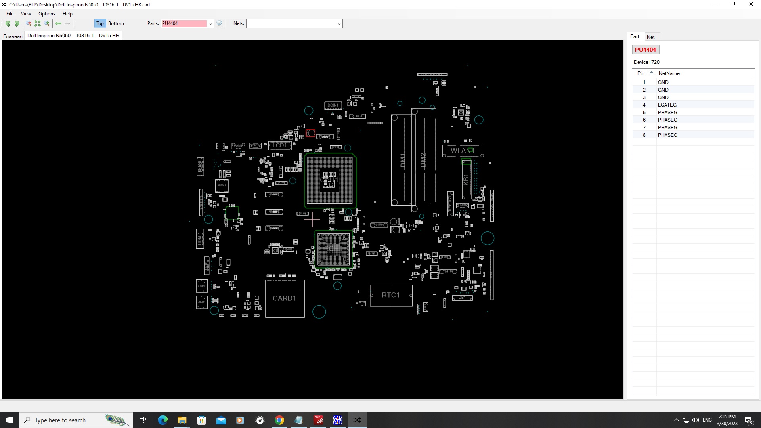Viewport: 761px width, 428px height.
Task: Select pin 5 PHASEG row
Action: click(x=693, y=112)
